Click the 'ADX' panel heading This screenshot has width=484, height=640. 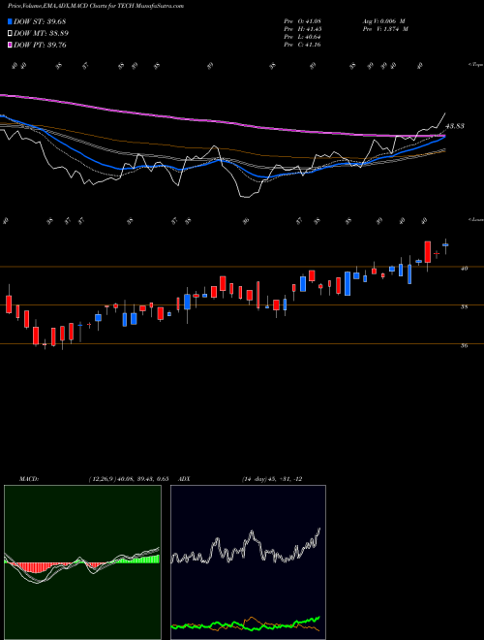click(x=185, y=479)
